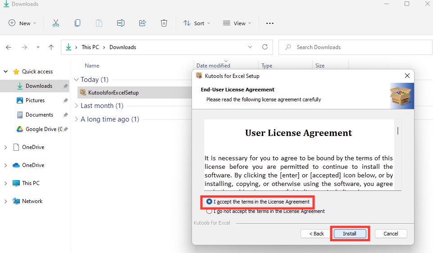
Task: Expand the first OneDrive tree node
Action: [5, 147]
